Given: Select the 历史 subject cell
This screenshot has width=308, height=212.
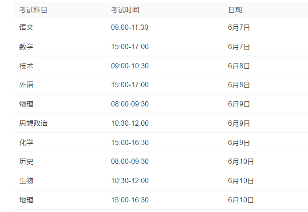Looking at the screenshot, I should [26, 162].
